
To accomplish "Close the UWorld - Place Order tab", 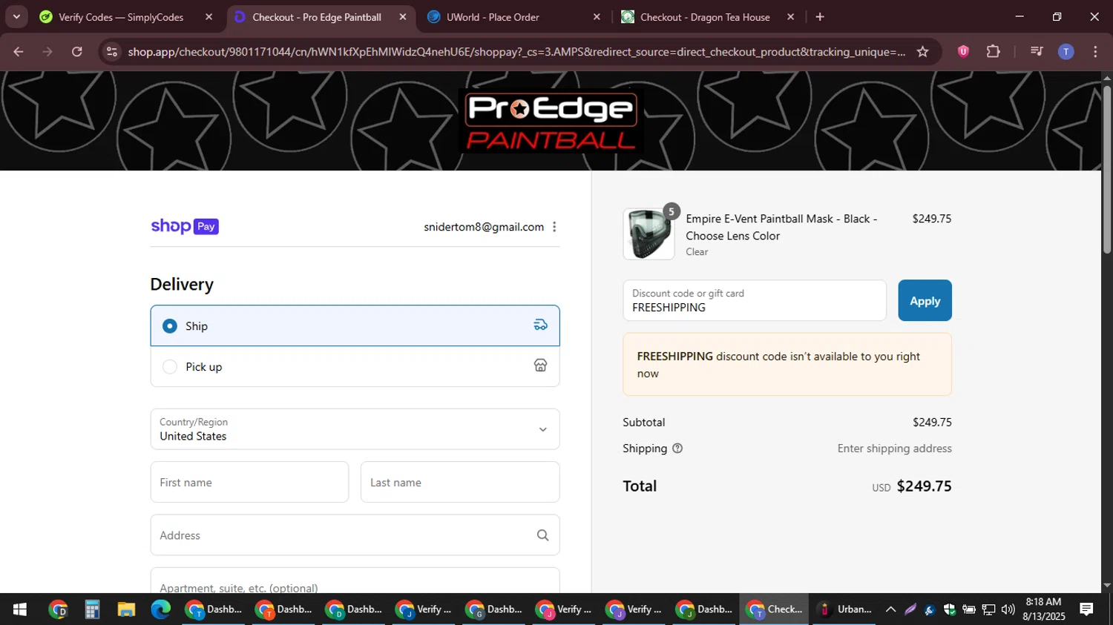I will click(597, 17).
